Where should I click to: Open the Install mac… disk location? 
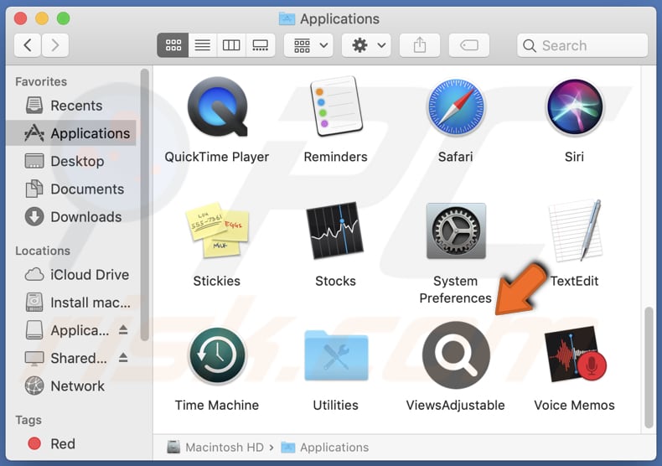click(x=71, y=303)
